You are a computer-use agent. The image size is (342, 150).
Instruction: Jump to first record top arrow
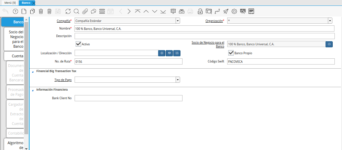(137, 11)
